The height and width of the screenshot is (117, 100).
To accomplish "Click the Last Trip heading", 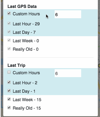I will (16, 65).
